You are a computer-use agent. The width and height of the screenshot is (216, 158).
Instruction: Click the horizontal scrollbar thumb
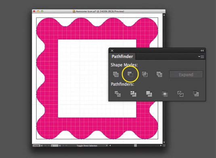(x=135, y=146)
